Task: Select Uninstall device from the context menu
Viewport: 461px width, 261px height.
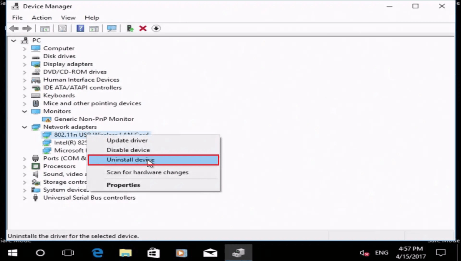Action: coord(131,160)
